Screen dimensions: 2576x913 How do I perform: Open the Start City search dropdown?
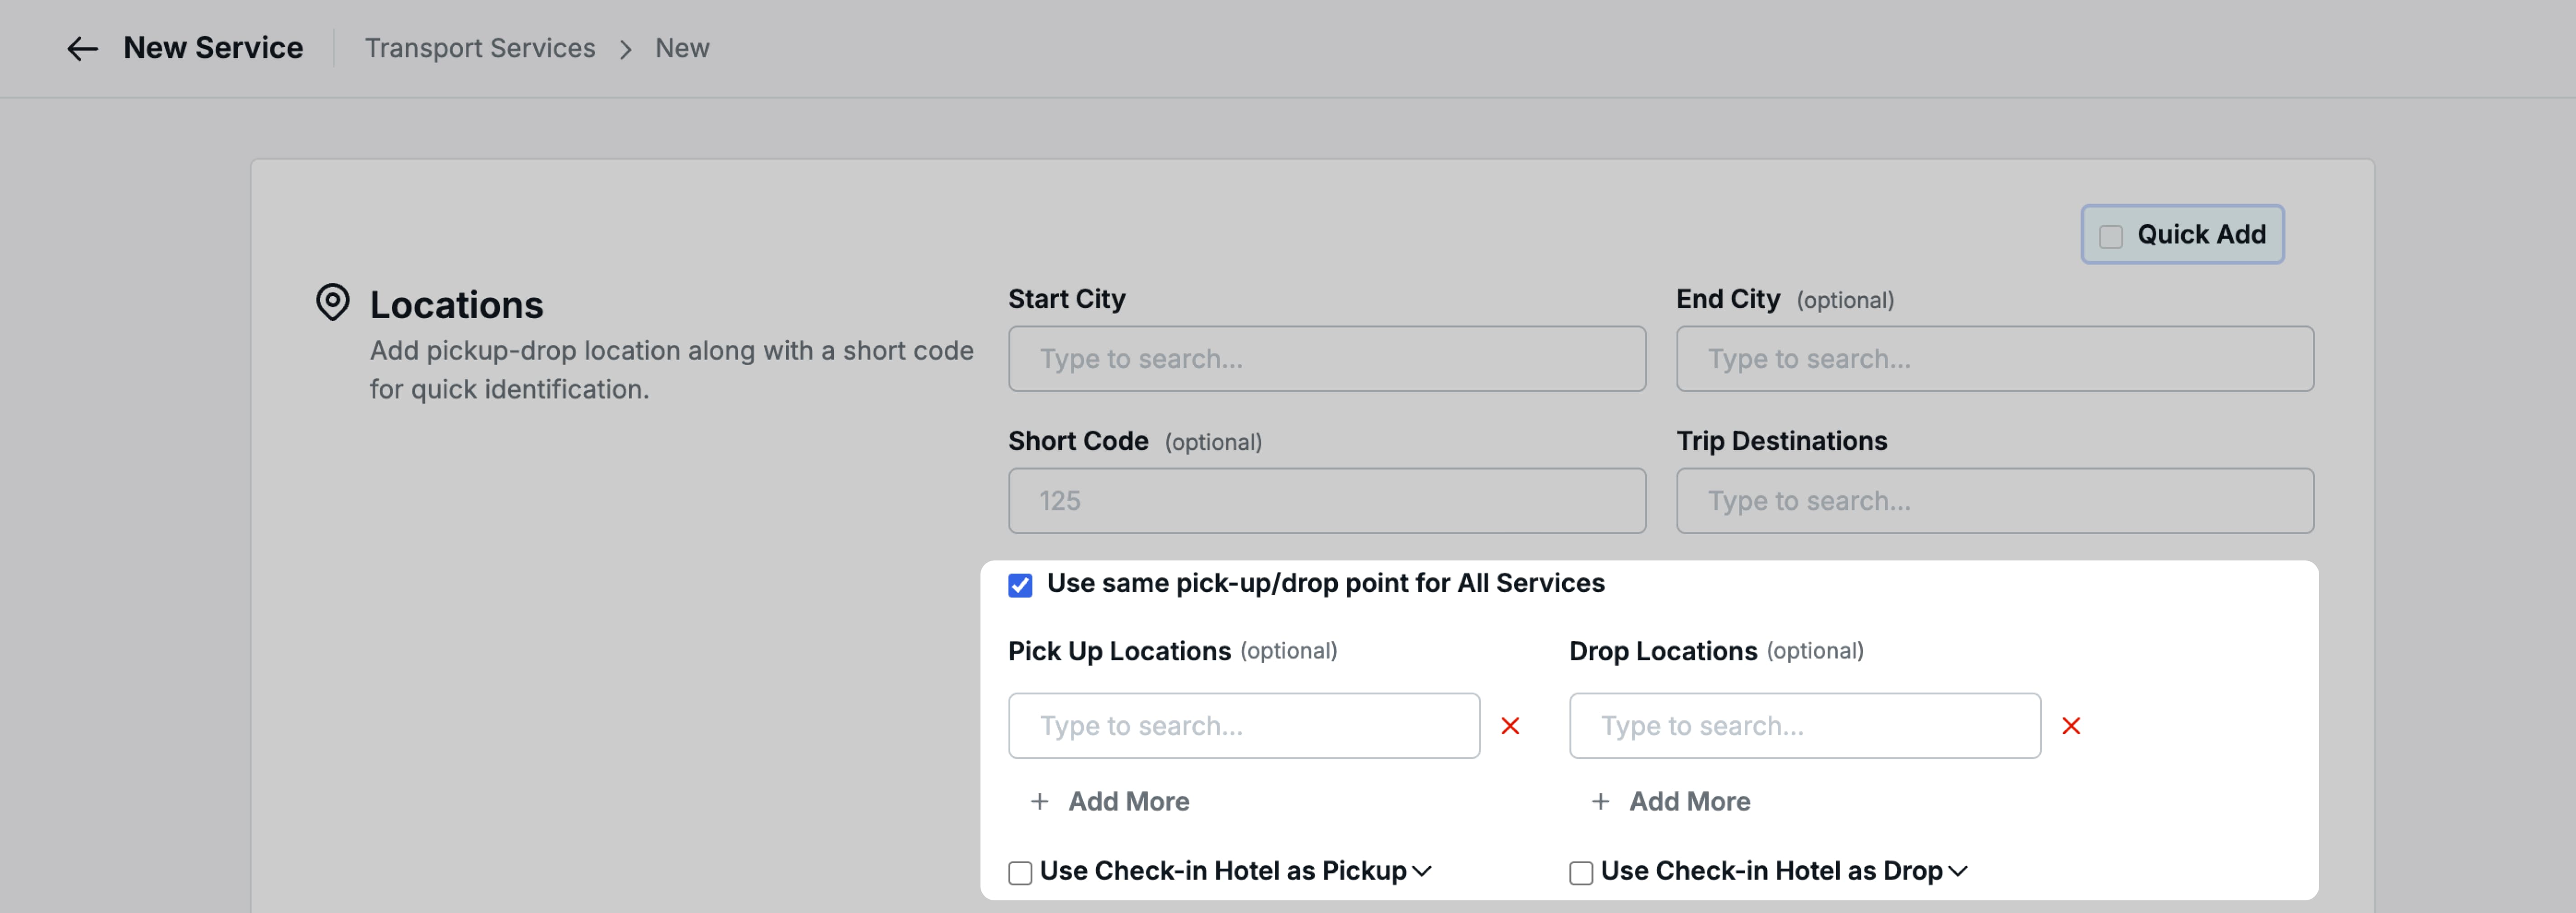click(1326, 358)
